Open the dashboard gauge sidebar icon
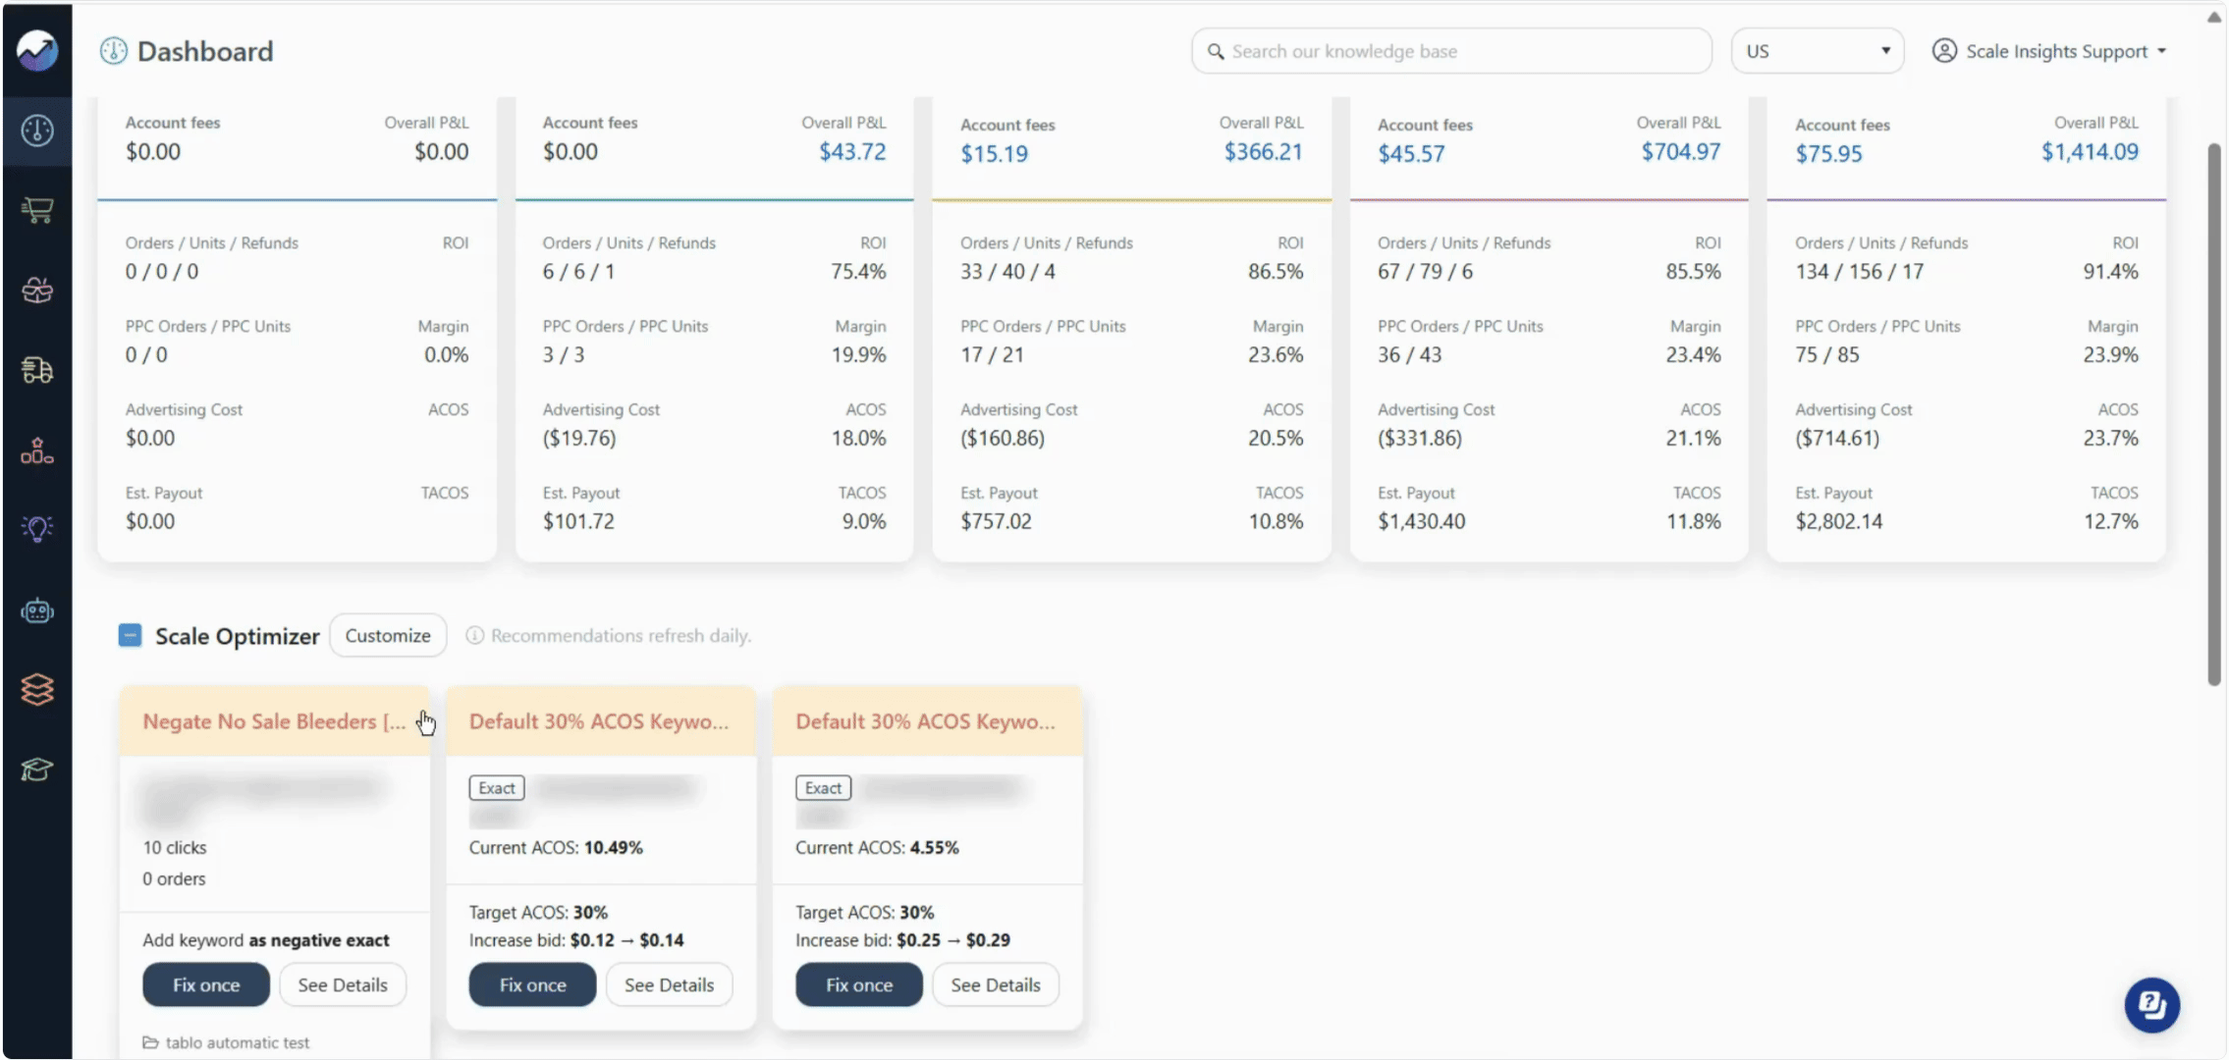 coord(37,131)
